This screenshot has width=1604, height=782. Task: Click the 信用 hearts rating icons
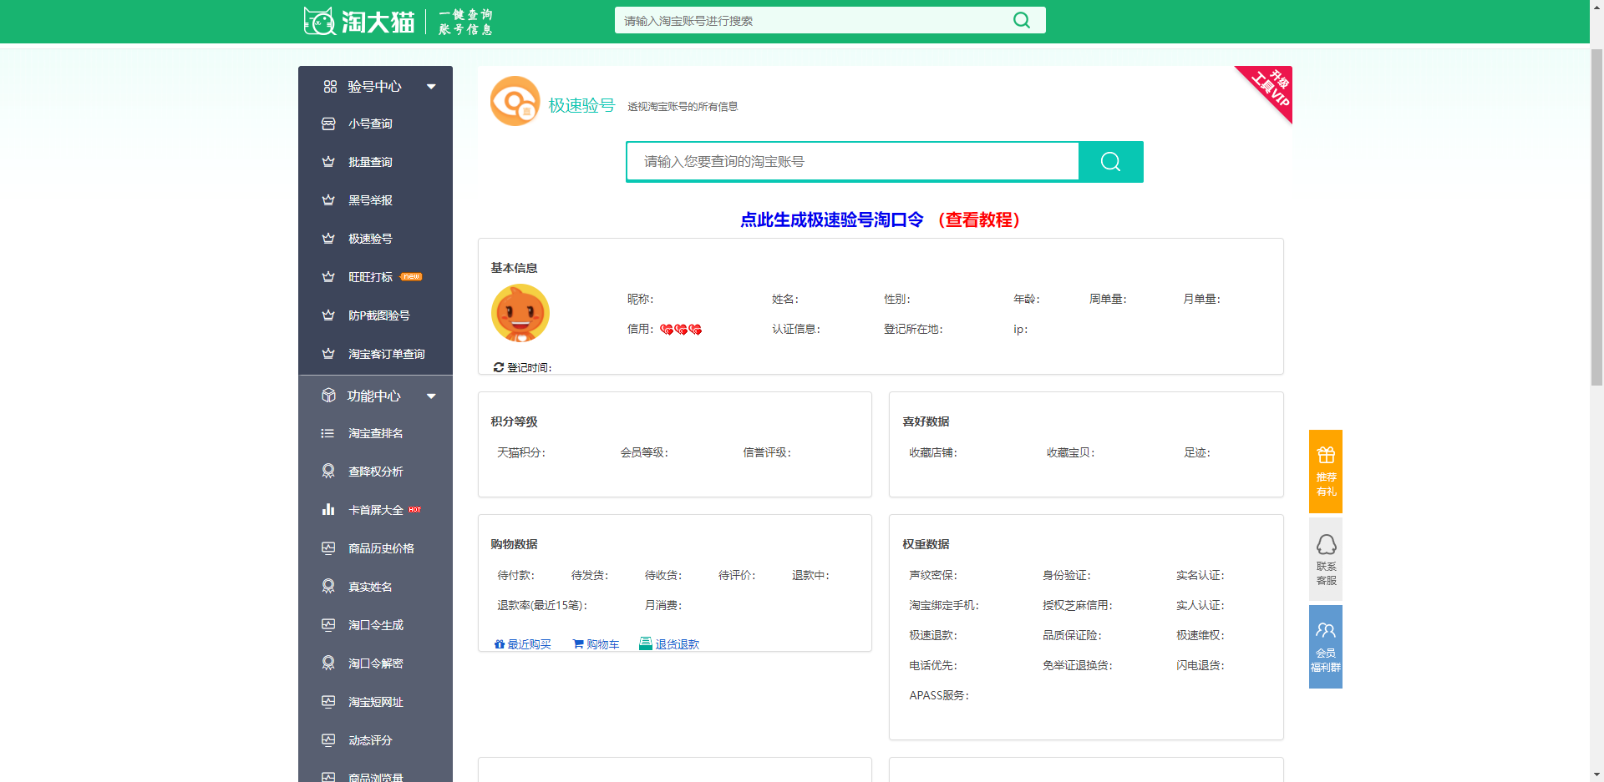681,330
